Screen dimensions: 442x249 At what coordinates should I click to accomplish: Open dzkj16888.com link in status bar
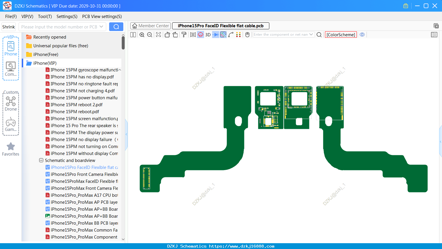pos(241,246)
